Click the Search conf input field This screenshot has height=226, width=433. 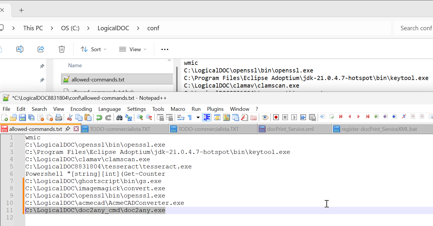pyautogui.click(x=413, y=28)
